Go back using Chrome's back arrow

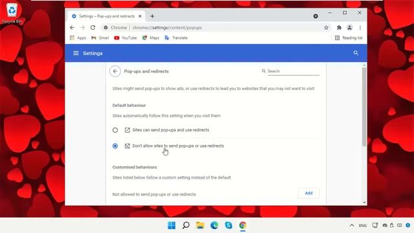point(72,27)
